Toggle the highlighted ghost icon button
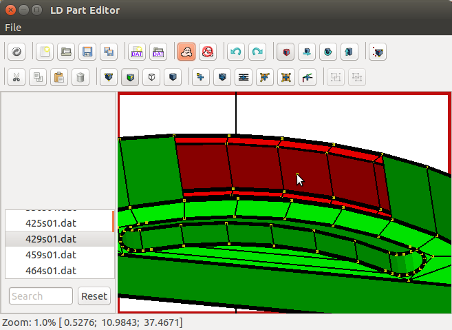Screen dimensions: 452x330 [x=186, y=52]
